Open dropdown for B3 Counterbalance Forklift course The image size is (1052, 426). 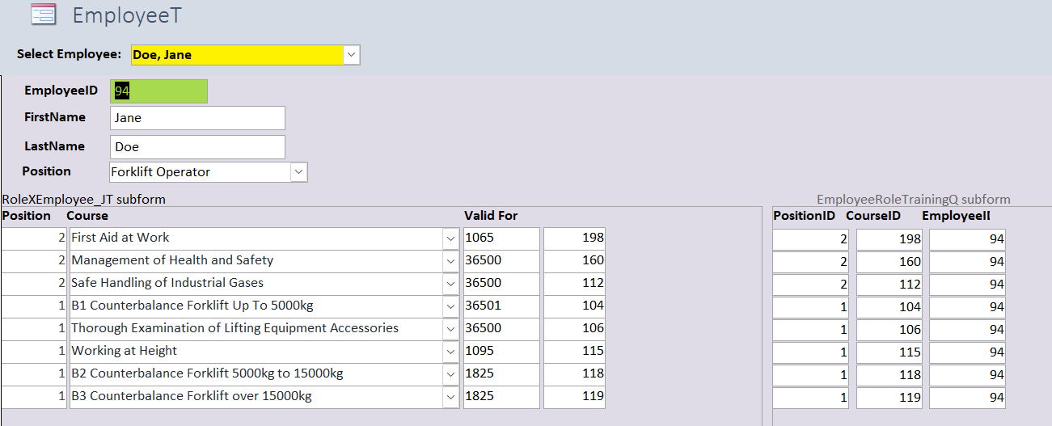450,397
